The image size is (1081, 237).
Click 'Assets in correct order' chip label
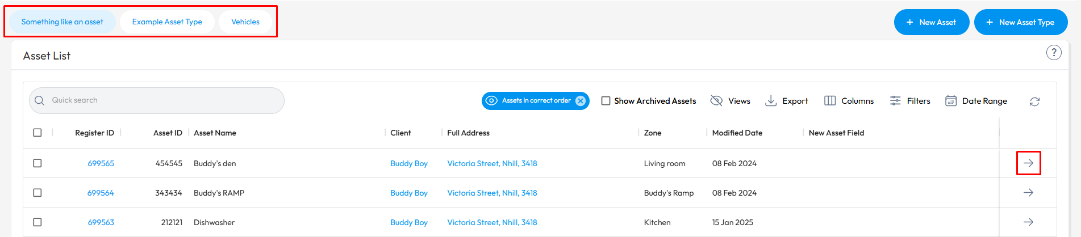pos(536,100)
